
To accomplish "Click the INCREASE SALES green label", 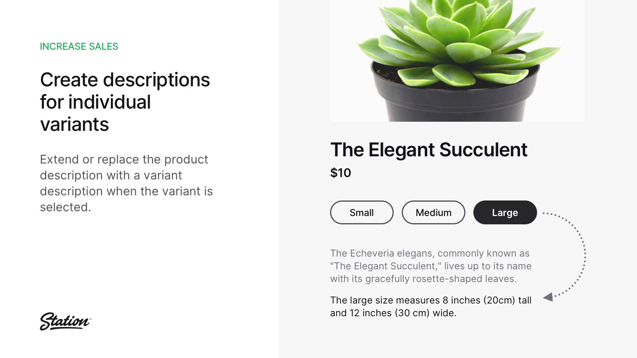I will [78, 46].
